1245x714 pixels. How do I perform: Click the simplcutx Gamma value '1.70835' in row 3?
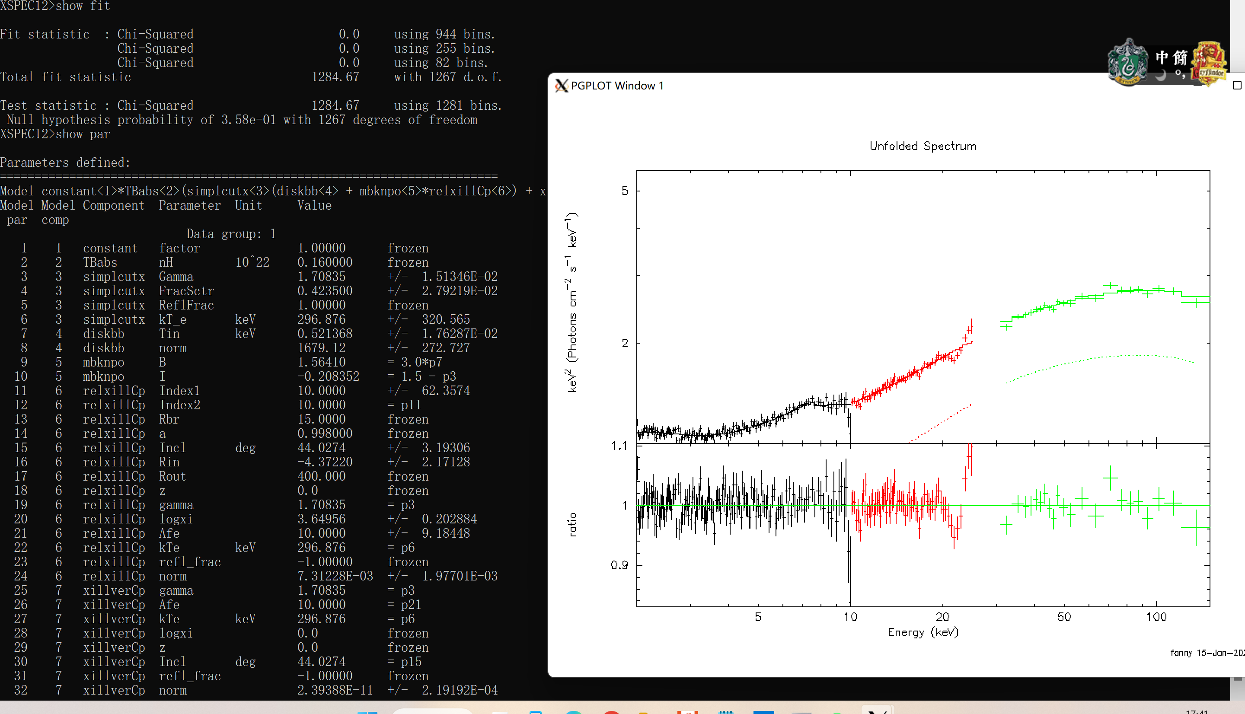[321, 277]
